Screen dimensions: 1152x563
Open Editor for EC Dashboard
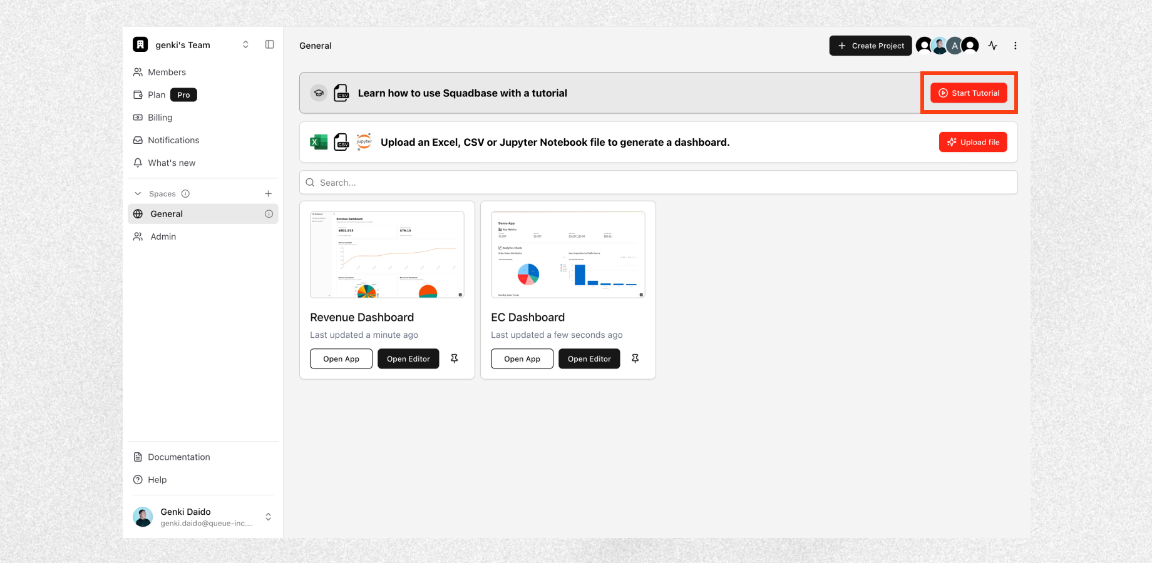589,359
